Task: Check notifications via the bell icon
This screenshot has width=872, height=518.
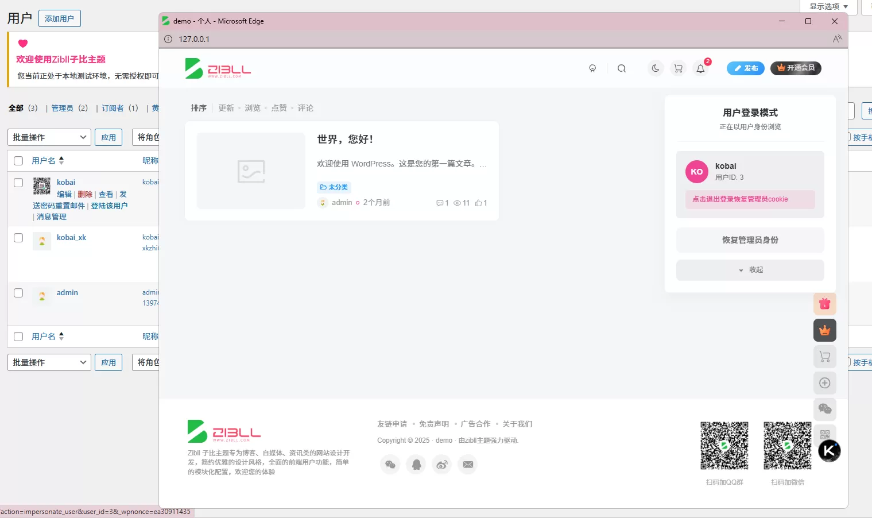Action: click(700, 68)
